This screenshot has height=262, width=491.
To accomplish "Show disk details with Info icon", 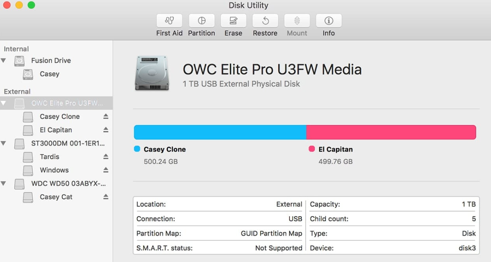I will 329,21.
